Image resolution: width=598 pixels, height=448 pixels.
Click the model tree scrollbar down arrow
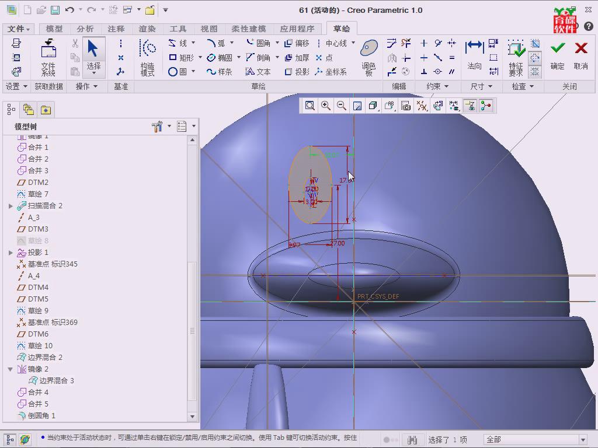point(192,416)
